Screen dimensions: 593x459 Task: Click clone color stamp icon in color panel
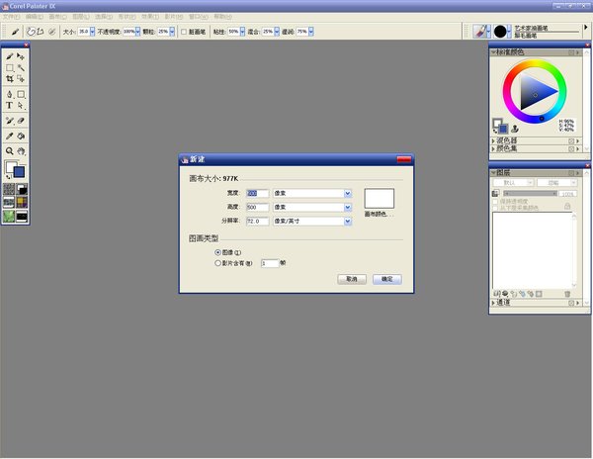(x=514, y=129)
